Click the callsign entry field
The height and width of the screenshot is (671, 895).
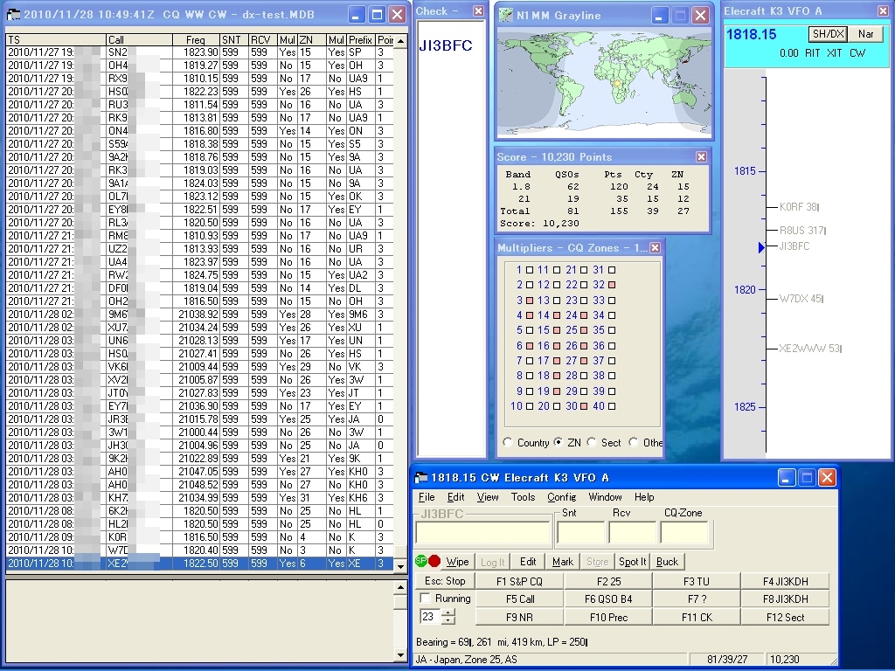click(x=483, y=533)
